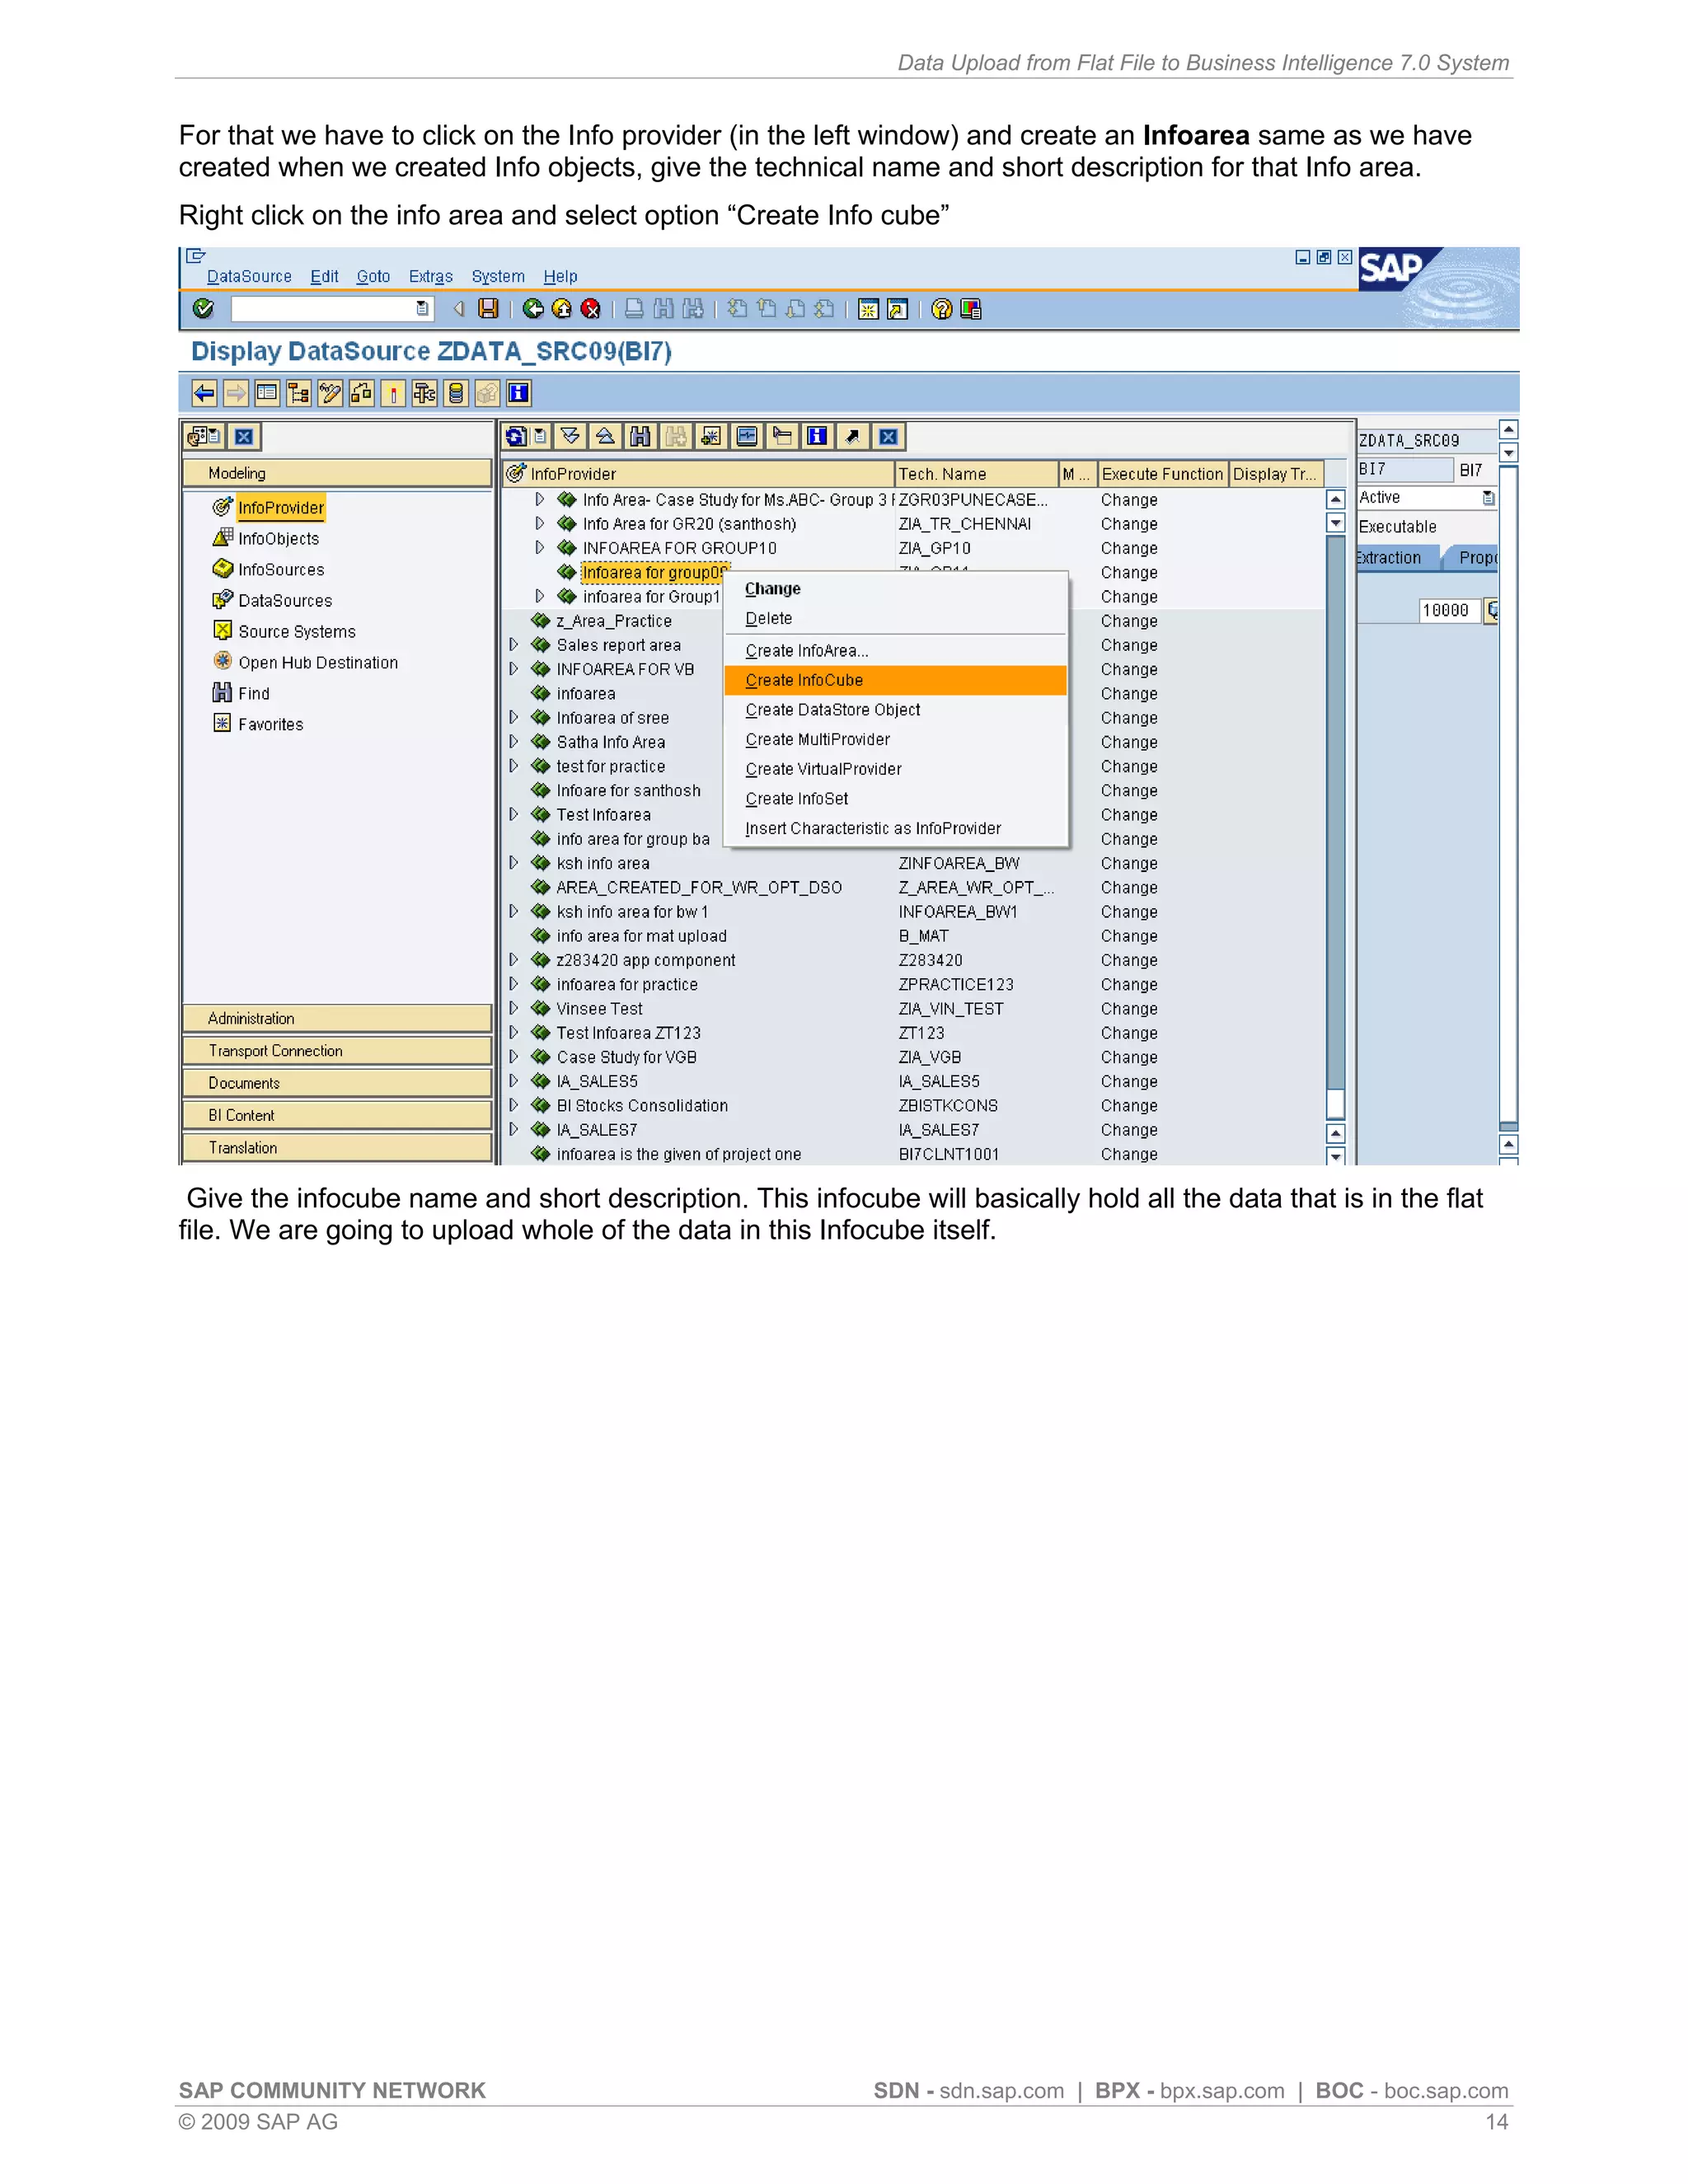Click the InfoProvider list scroll-up arrow
Screen dimensions: 1688x2184
pos(1335,499)
